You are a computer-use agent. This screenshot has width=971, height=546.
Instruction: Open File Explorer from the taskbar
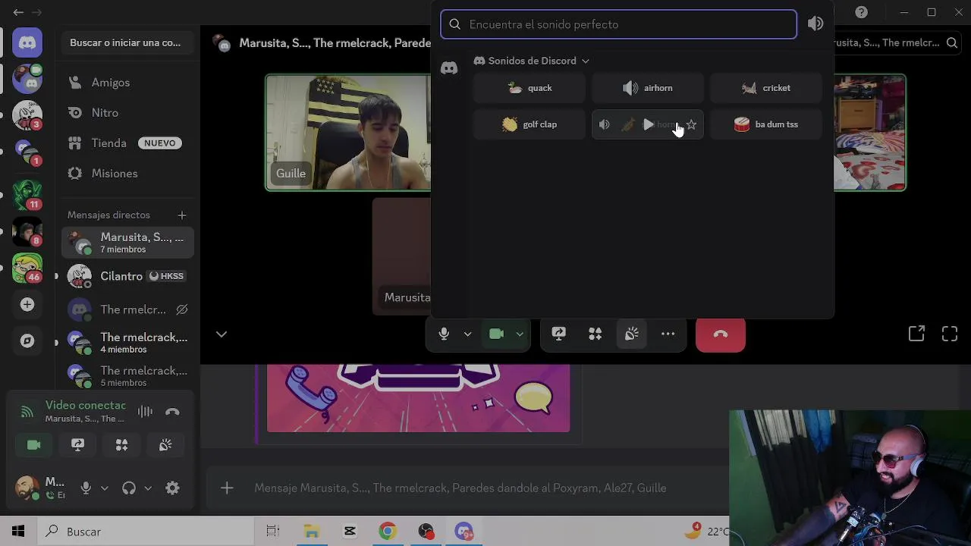(x=312, y=532)
